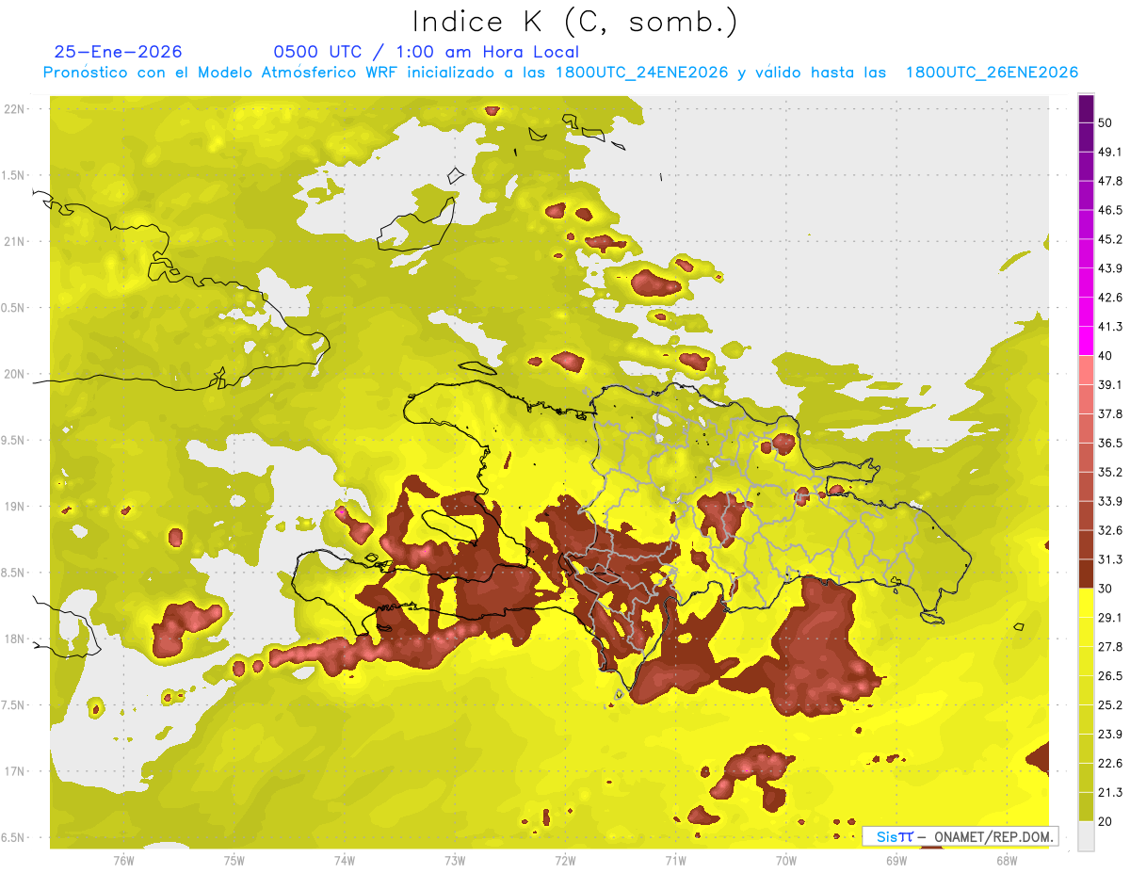The width and height of the screenshot is (1130, 873).
Task: Click the "0.5N" latitude label
Action: pos(14,308)
